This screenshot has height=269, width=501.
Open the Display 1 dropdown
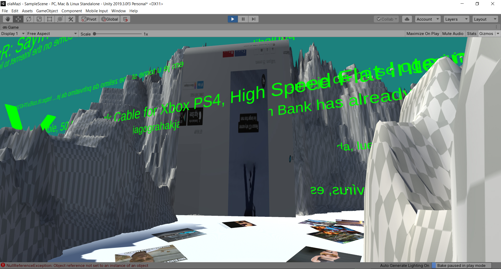pos(13,34)
